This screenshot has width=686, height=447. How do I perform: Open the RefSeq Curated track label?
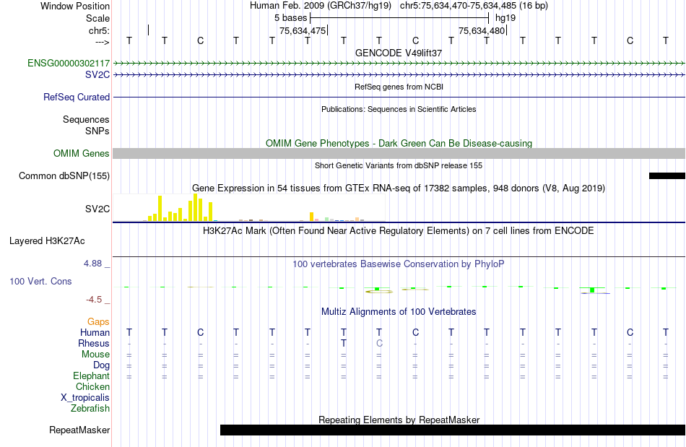tap(76, 97)
